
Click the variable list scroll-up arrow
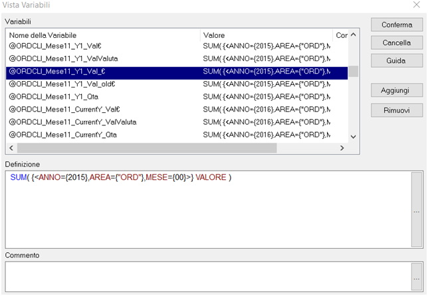pyautogui.click(x=353, y=35)
